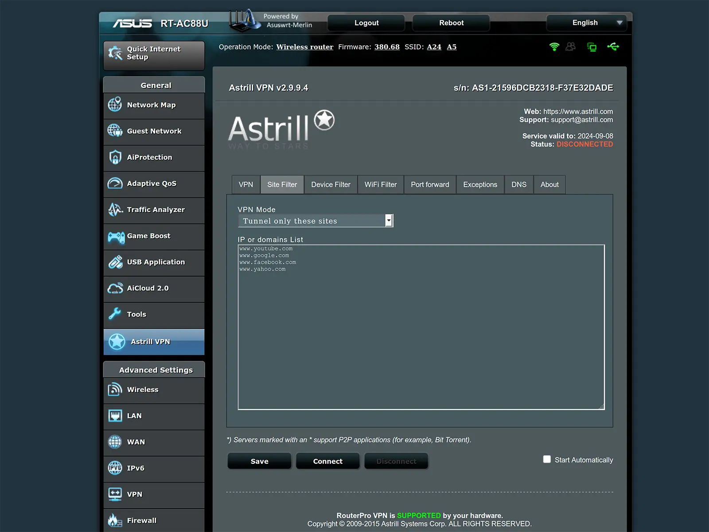Image resolution: width=709 pixels, height=532 pixels.
Task: Click the Service valid to 2024-09-08 text
Action: pyautogui.click(x=568, y=136)
